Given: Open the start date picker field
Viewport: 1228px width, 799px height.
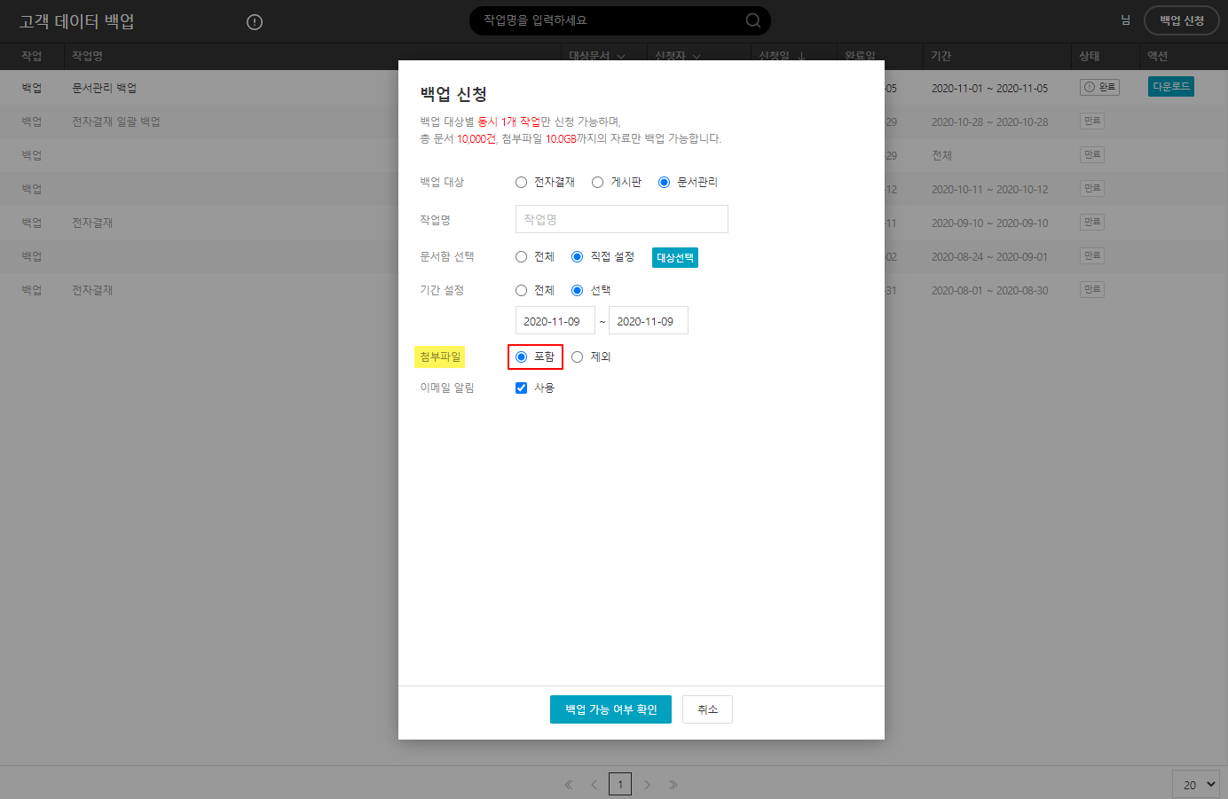Looking at the screenshot, I should pyautogui.click(x=555, y=321).
